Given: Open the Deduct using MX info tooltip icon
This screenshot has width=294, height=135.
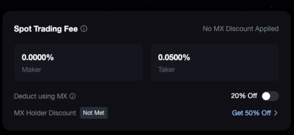Looking at the screenshot, I should [72, 97].
